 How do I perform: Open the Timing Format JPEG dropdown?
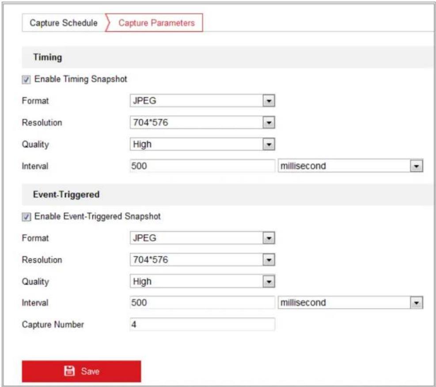tap(202, 101)
